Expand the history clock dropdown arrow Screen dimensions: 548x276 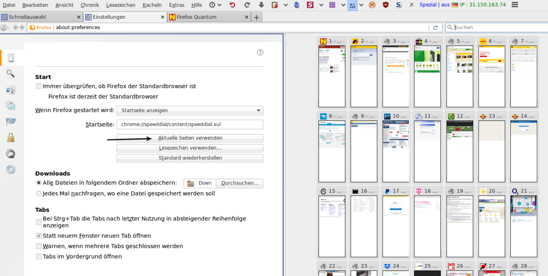pyautogui.click(x=220, y=5)
